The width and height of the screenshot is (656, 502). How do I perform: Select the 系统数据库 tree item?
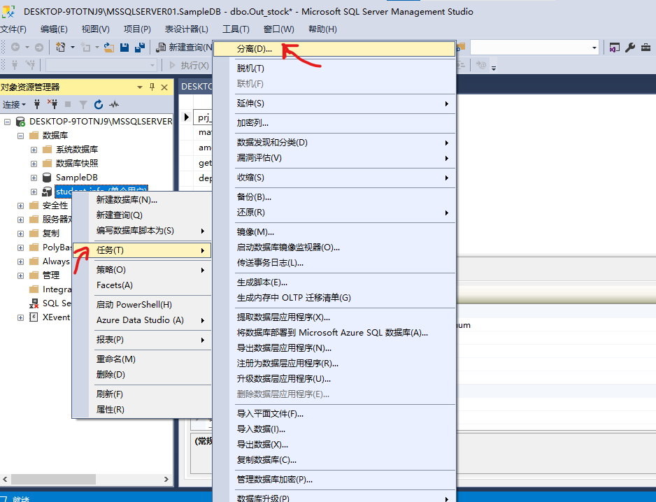[x=77, y=150]
